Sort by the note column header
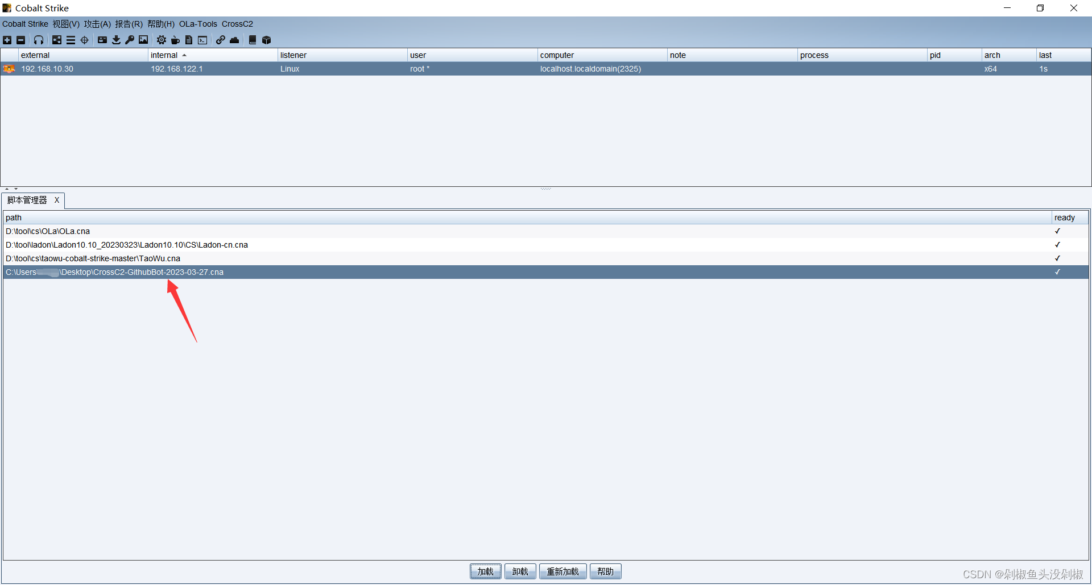 [732, 55]
